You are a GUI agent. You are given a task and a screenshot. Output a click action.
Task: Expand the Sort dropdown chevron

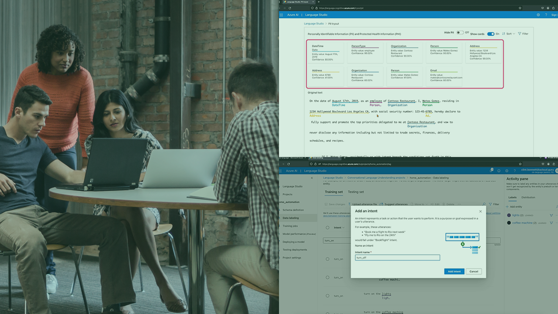click(514, 34)
